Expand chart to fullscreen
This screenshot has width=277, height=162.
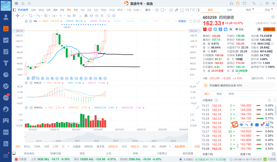pos(182,10)
